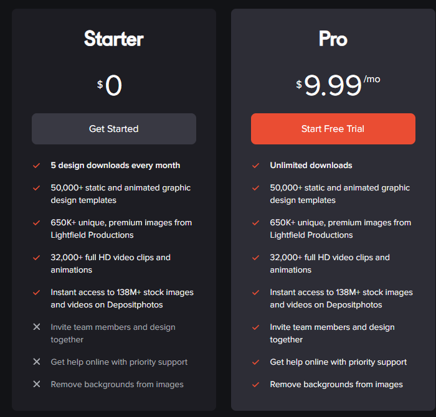Viewport: 436px width, 417px height.
Task: Click Pro's checkmark for 650K+ unique premium images
Action: [255, 223]
